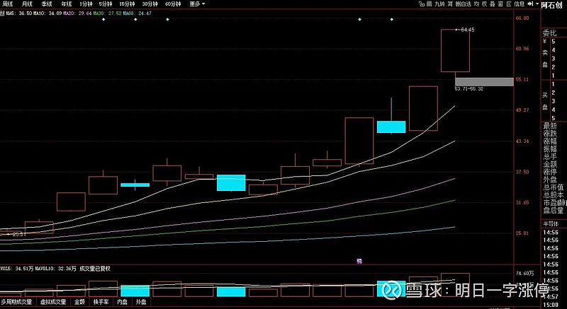This screenshot has width=567, height=309.
Task: Switch to the 季线 quarterly chart tab
Action: pyautogui.click(x=46, y=4)
